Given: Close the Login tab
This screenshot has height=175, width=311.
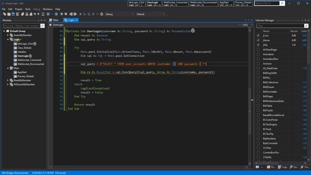Looking at the screenshot, I should tap(77, 20).
